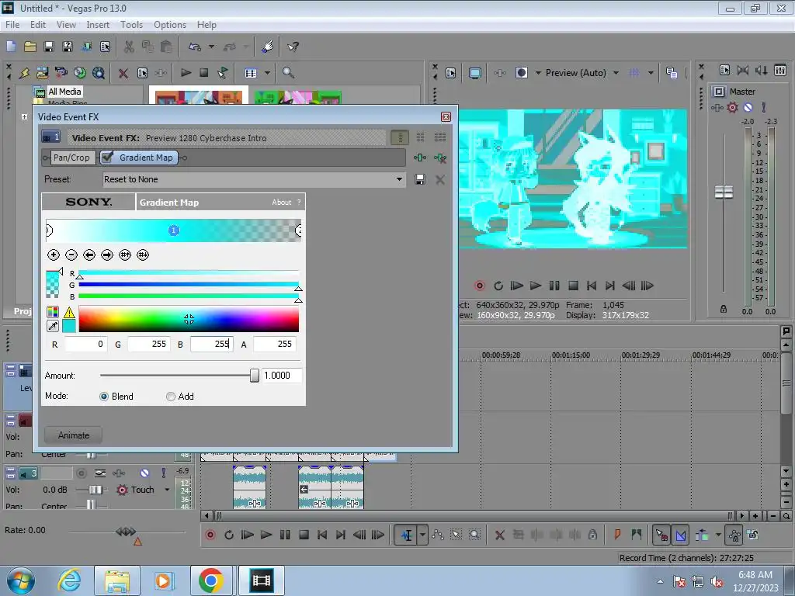
Task: Click the cyan current color swatch
Action: pos(69,326)
